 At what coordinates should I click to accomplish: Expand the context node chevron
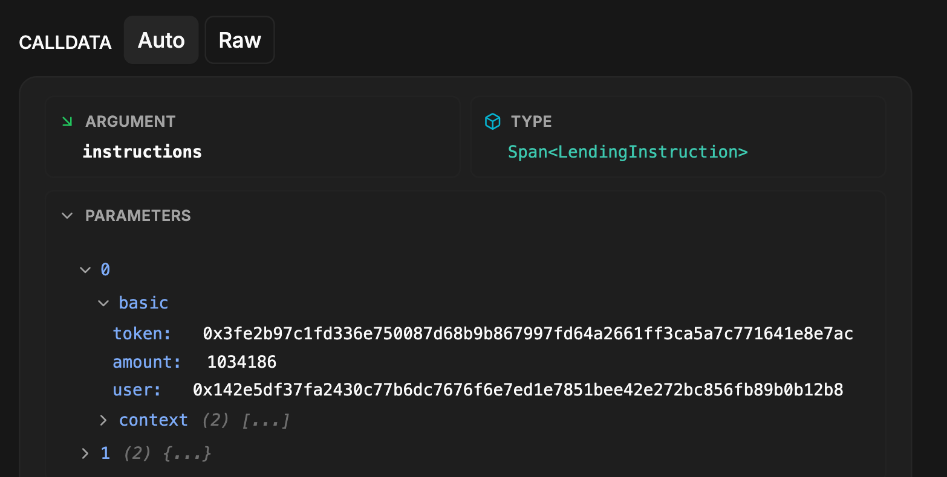pos(103,420)
